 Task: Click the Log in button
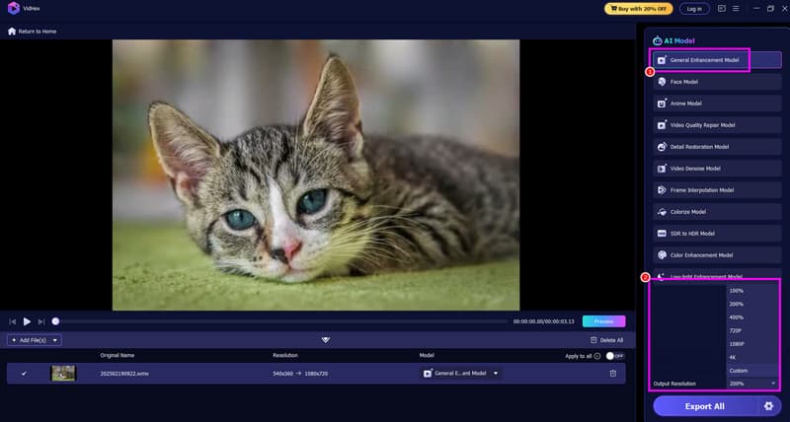[694, 9]
